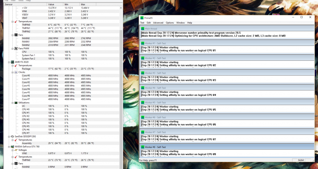Click the Clocks category icon
Viewport: 318px width, 169px height.
point(16,72)
